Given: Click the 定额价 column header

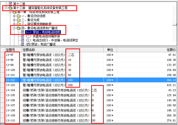Looking at the screenshot, I should coord(147,50).
